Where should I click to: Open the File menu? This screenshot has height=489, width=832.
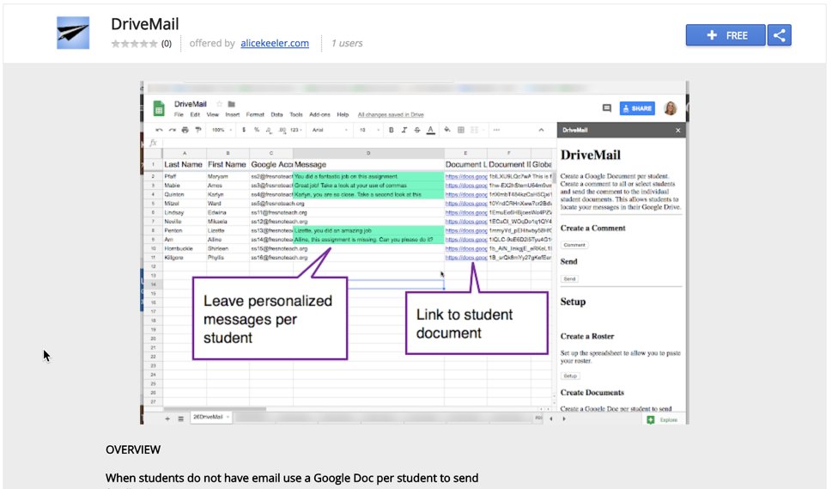[x=179, y=114]
